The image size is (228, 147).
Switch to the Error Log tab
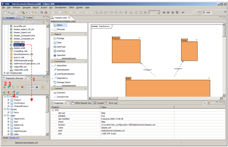[111, 103]
